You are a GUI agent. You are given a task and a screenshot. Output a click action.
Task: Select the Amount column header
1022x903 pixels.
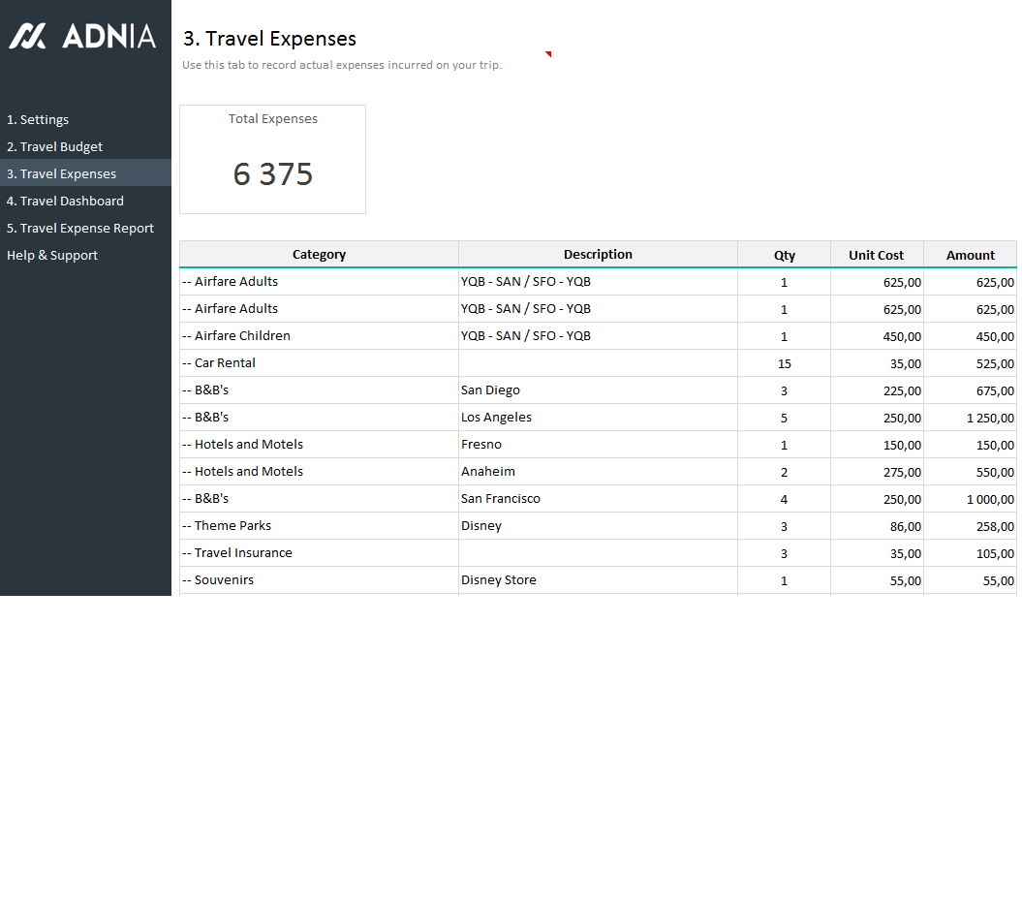click(x=970, y=255)
